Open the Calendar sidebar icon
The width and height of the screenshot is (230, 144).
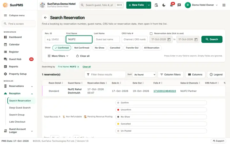pyautogui.click(x=5, y=44)
